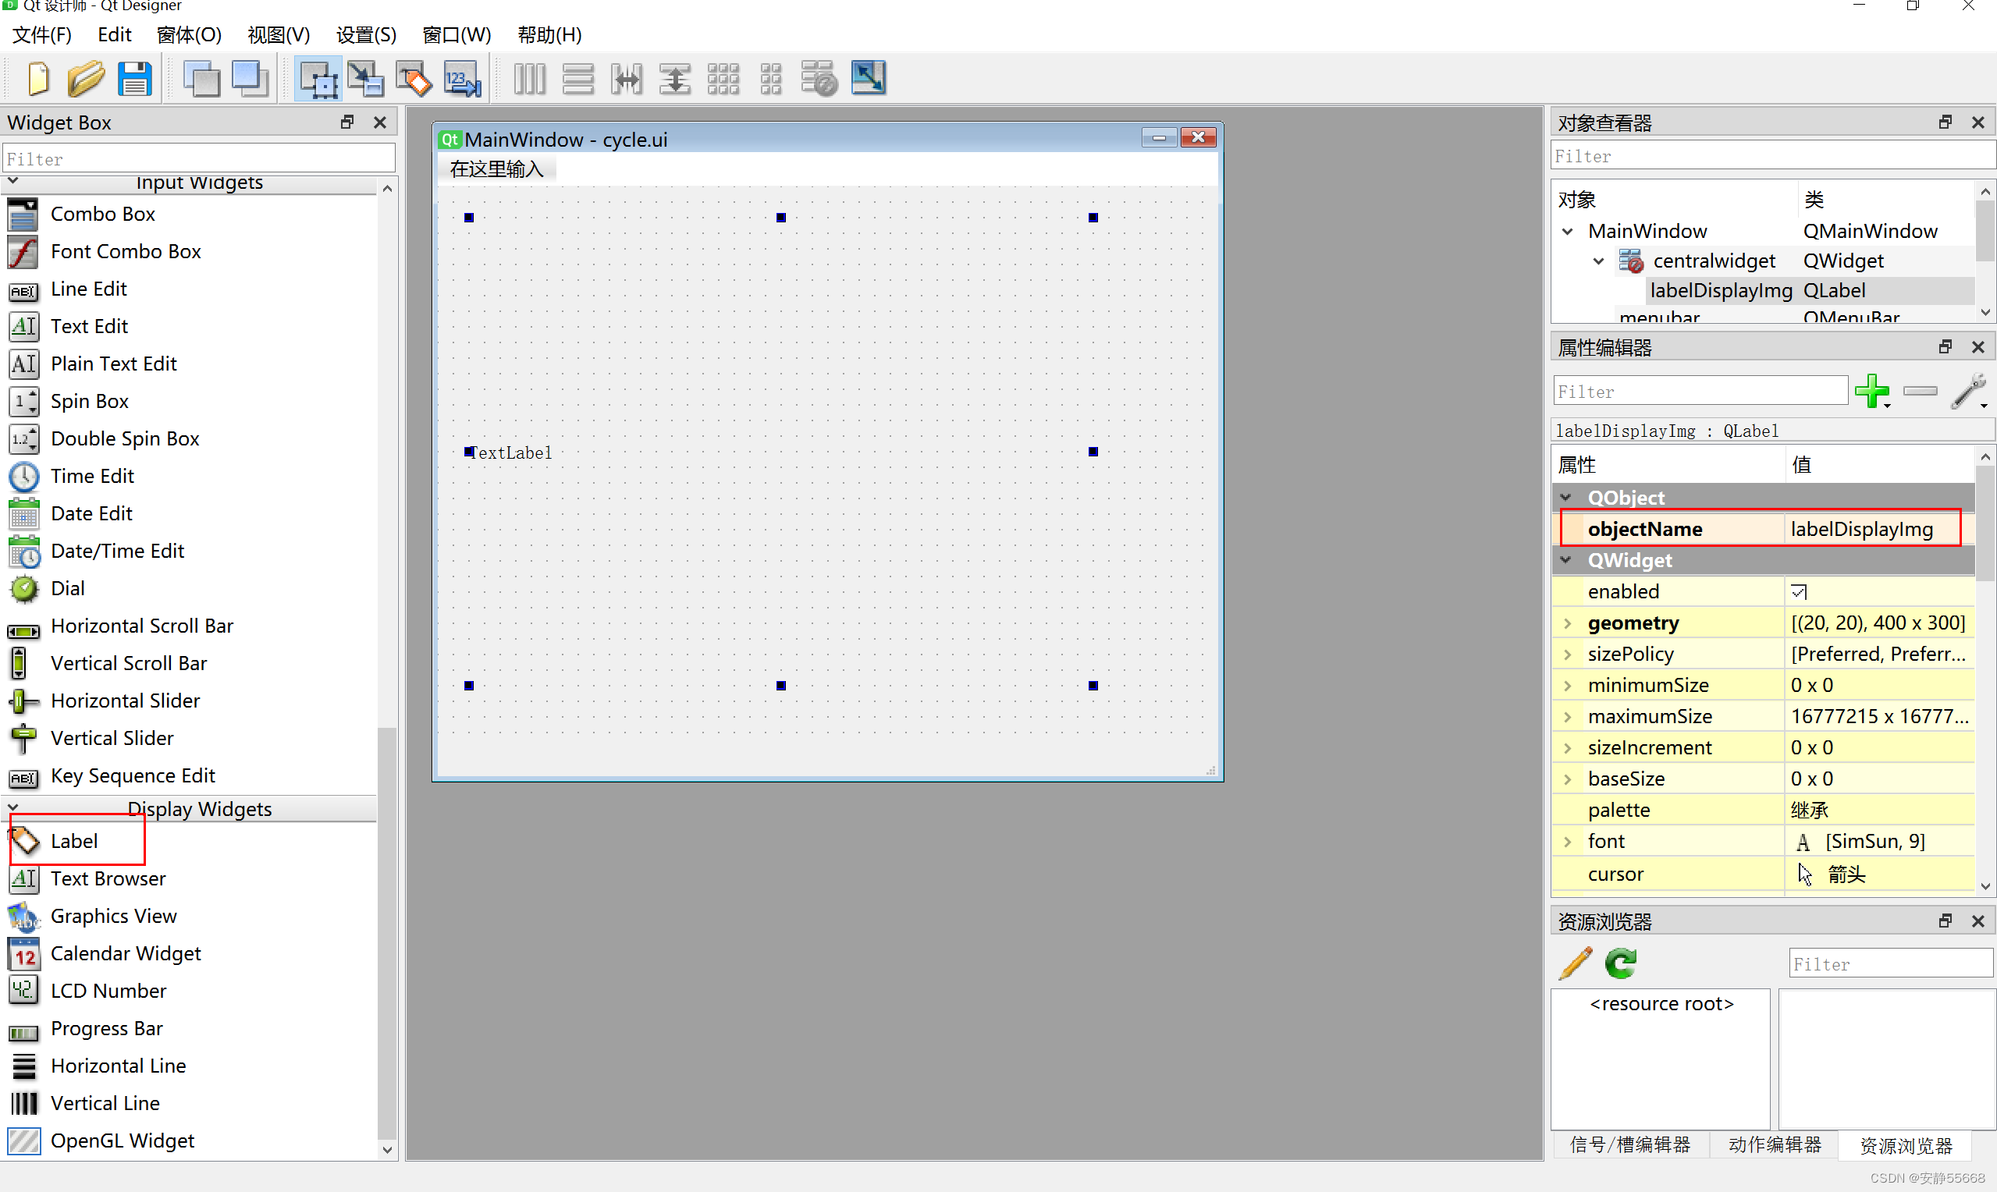Click the Open file folder icon
Image resolution: width=1997 pixels, height=1192 pixels.
click(x=86, y=79)
